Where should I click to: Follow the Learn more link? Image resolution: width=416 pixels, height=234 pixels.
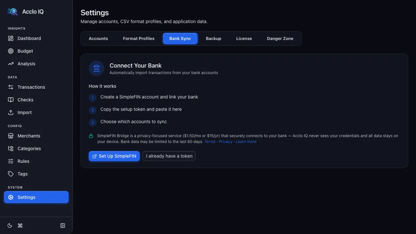246,142
